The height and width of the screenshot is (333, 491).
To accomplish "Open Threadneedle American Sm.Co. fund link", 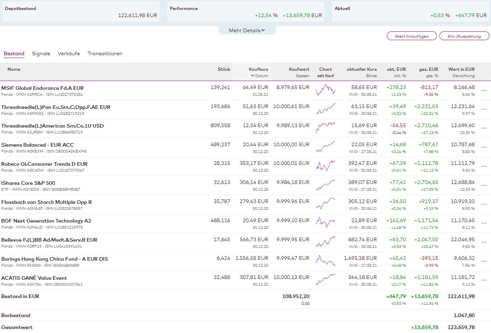I will (x=52, y=126).
